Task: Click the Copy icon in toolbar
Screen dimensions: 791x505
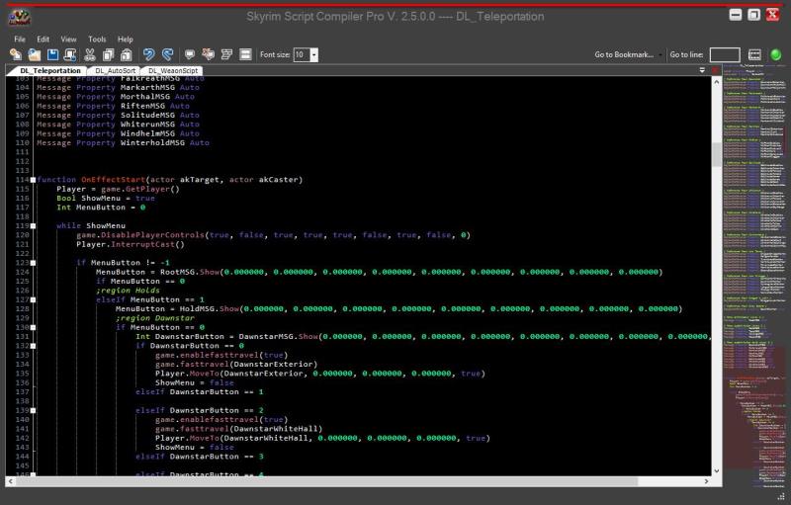Action: pyautogui.click(x=108, y=54)
